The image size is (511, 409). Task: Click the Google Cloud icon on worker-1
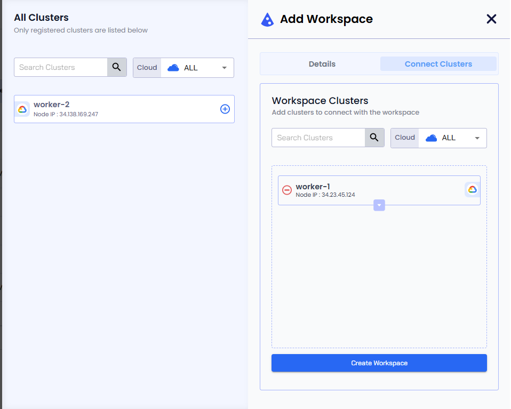472,190
